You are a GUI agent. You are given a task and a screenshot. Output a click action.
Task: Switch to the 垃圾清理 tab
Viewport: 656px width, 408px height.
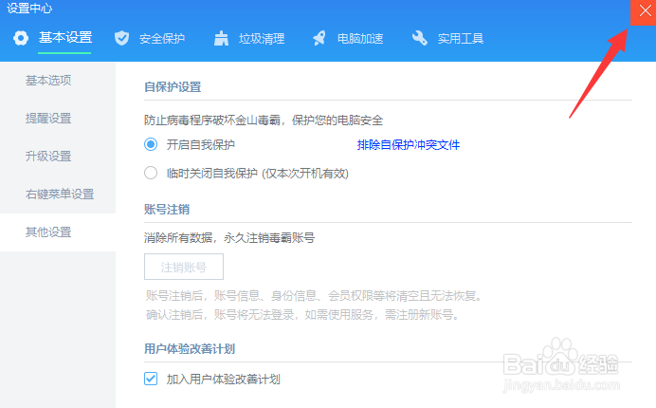(262, 39)
